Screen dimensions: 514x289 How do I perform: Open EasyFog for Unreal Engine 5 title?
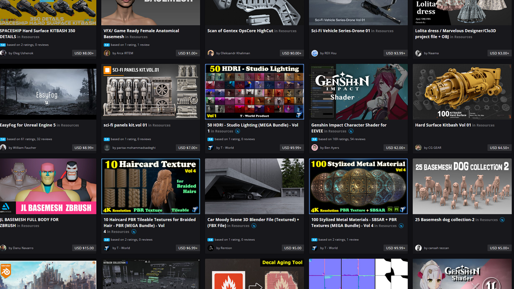click(x=28, y=125)
